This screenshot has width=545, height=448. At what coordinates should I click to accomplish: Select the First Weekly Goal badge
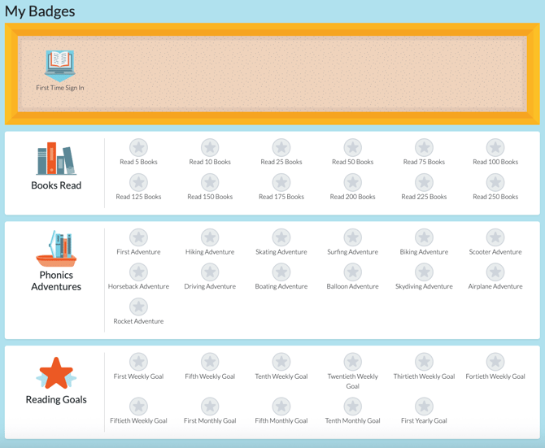tap(138, 363)
